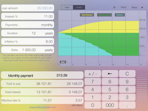Toggle the Principal paid legend
Screen dimensions: 148x111
tap(104, 15)
